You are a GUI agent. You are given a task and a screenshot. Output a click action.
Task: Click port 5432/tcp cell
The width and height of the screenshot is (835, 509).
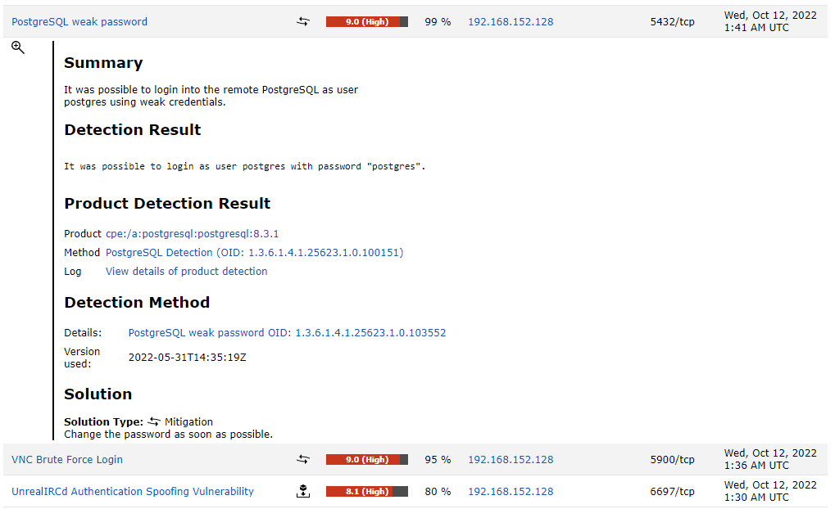[x=672, y=22]
